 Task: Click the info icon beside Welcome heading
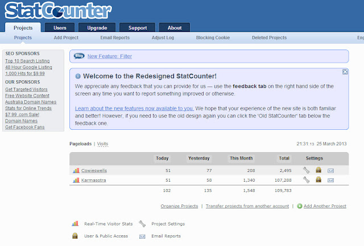(x=78, y=76)
